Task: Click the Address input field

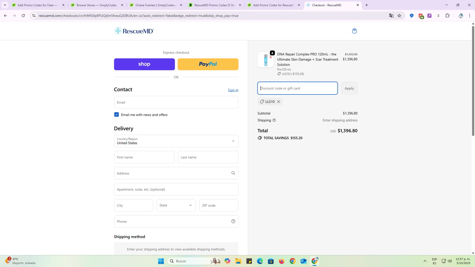Action: [x=176, y=173]
